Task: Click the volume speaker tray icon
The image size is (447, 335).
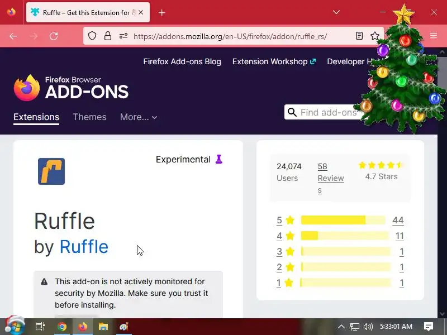Action: tap(368, 327)
